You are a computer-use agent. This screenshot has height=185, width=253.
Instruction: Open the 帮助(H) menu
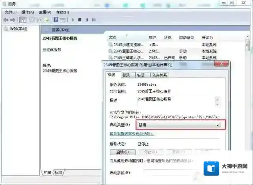62,12
